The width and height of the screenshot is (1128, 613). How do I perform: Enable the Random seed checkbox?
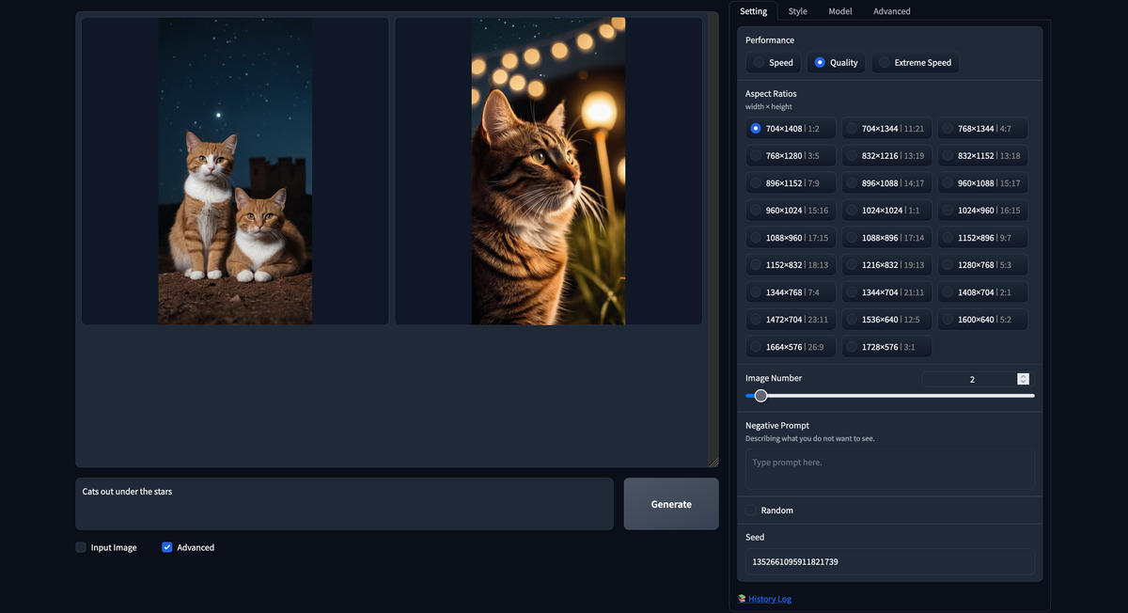coord(752,511)
